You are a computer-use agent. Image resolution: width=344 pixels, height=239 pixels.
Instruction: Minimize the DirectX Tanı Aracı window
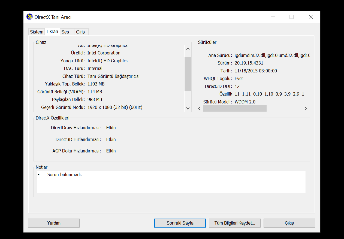tap(273, 17)
